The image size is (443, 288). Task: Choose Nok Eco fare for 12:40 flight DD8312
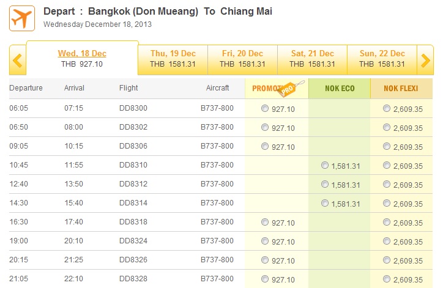325,184
